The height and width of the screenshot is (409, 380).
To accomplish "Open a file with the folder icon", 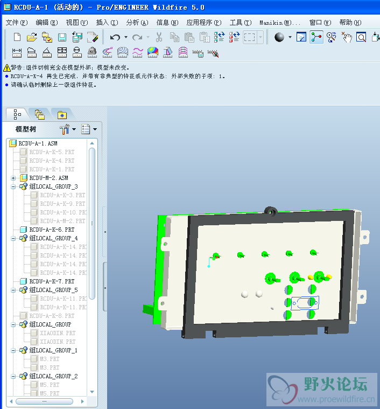I will click(x=32, y=37).
